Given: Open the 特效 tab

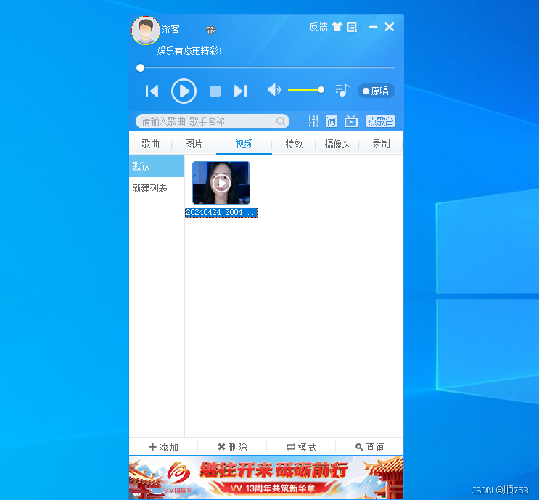Looking at the screenshot, I should [x=294, y=144].
